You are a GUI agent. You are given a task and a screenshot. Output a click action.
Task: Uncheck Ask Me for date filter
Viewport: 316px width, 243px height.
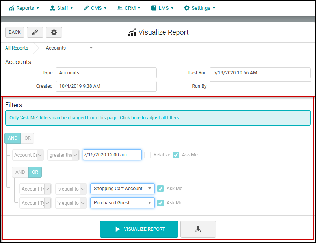176,155
